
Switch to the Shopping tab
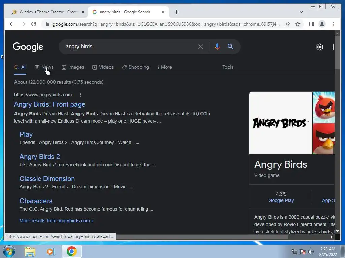[x=135, y=67]
